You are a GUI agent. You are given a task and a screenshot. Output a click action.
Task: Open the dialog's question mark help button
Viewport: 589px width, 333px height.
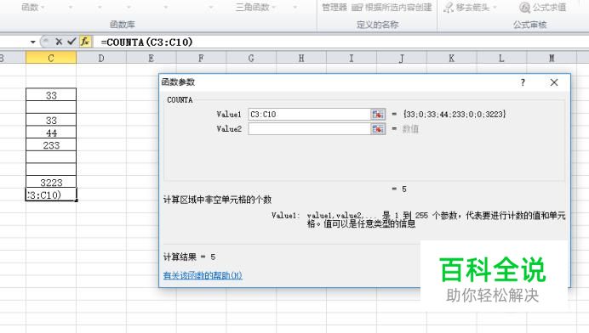[523, 82]
